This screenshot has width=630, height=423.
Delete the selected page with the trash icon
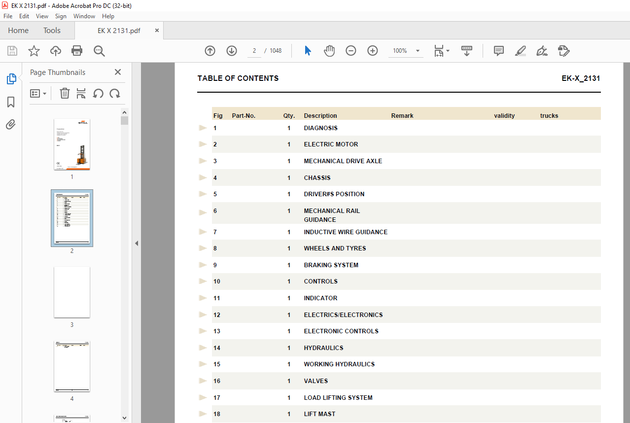pos(65,93)
